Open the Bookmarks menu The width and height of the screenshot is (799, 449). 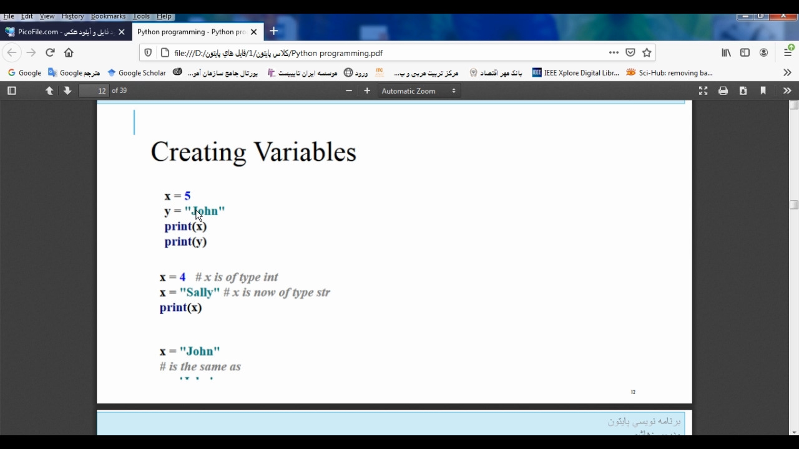[x=108, y=16]
